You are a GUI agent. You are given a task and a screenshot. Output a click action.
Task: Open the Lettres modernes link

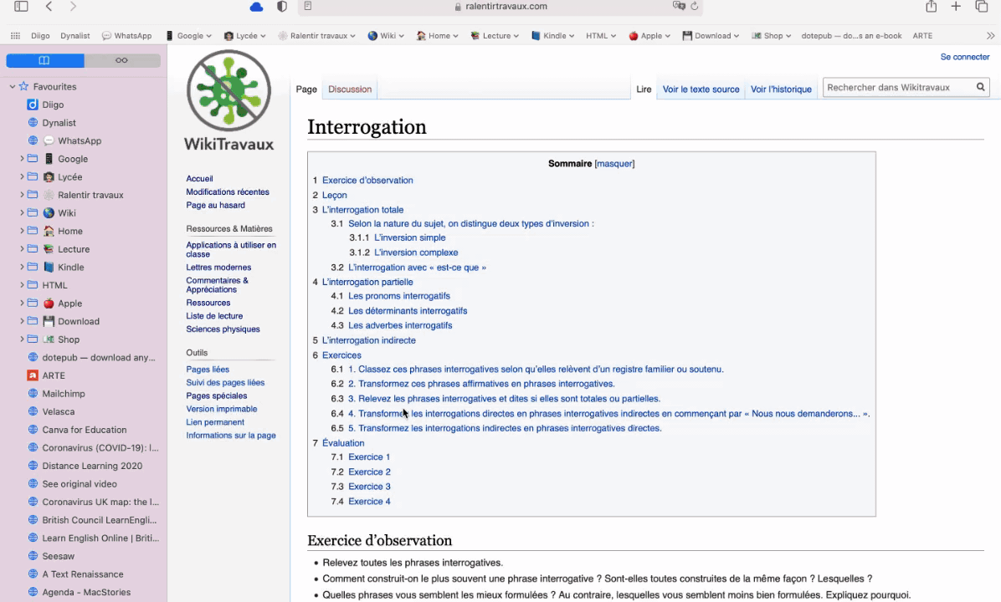pyautogui.click(x=218, y=268)
